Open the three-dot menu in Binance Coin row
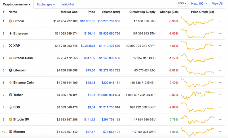Screen dimensions: 228x138 click(x=220, y=83)
